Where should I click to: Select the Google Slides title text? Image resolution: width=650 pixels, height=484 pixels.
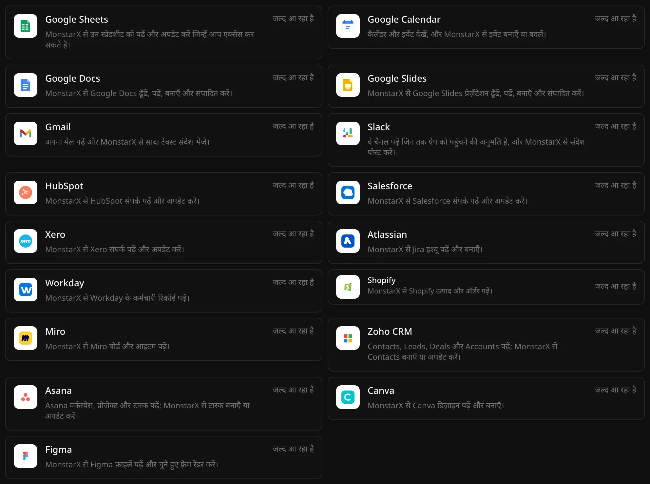397,79
